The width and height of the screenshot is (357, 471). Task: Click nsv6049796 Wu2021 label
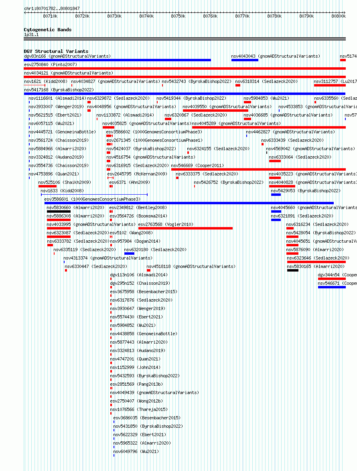136,451
